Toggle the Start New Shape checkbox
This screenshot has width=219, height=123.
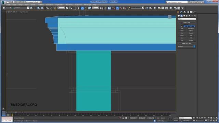point(182,26)
